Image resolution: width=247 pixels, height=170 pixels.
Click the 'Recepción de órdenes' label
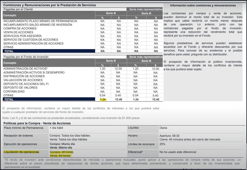click(18, 136)
